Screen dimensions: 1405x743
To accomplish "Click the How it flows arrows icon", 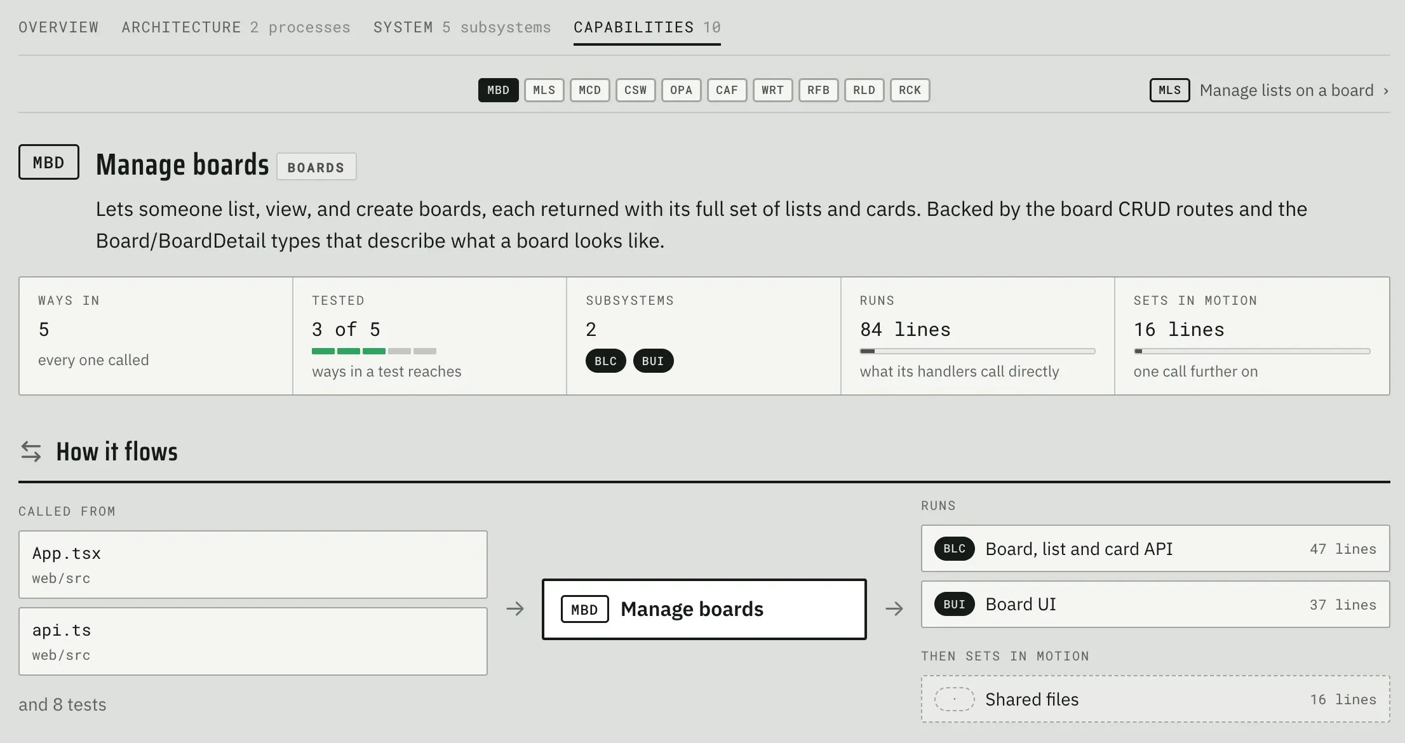I will 31,452.
